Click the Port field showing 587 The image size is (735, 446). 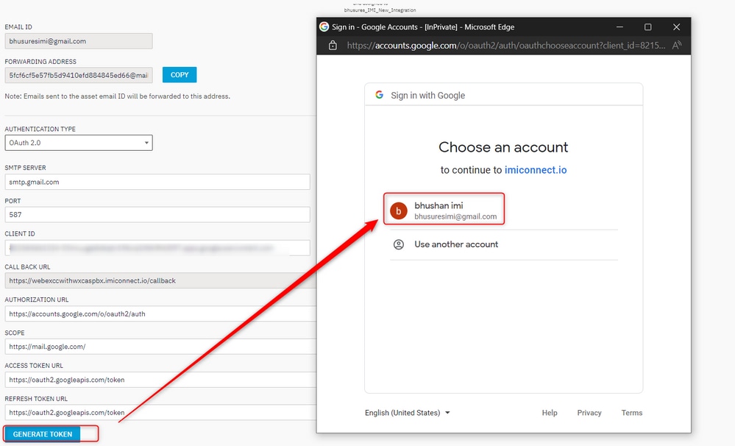(157, 215)
